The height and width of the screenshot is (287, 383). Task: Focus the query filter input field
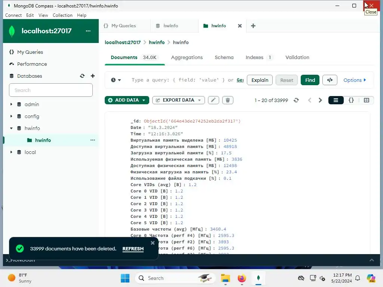[187, 80]
